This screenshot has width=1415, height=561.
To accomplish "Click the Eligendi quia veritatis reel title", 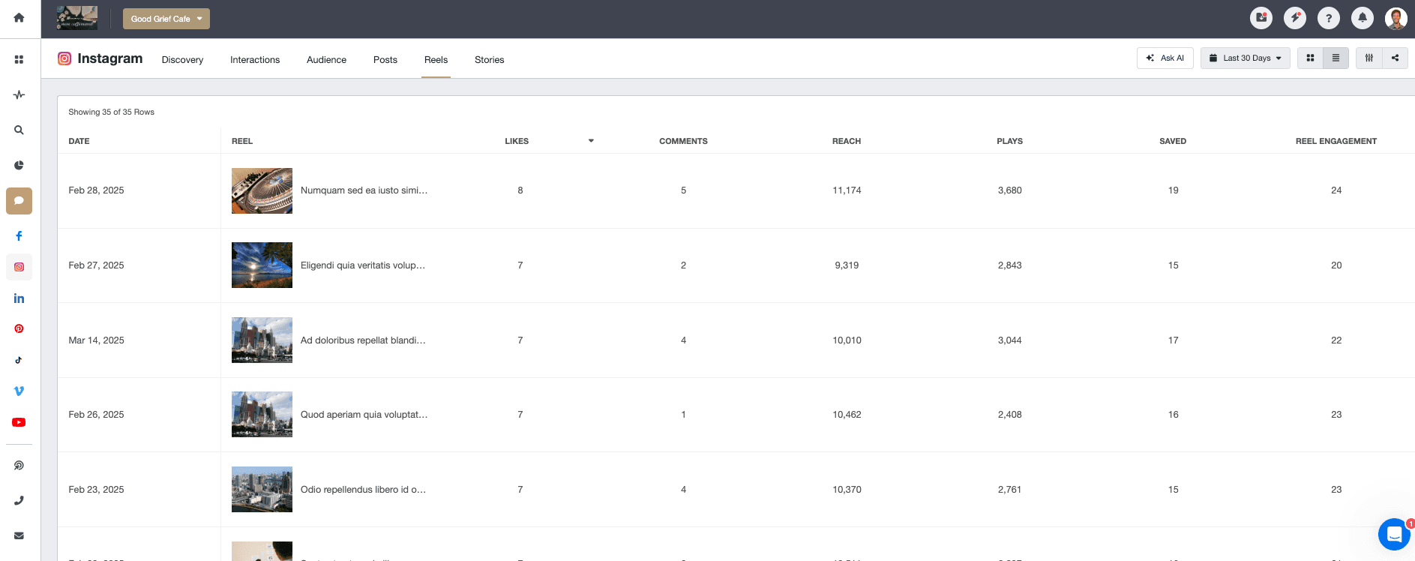I will tap(363, 265).
